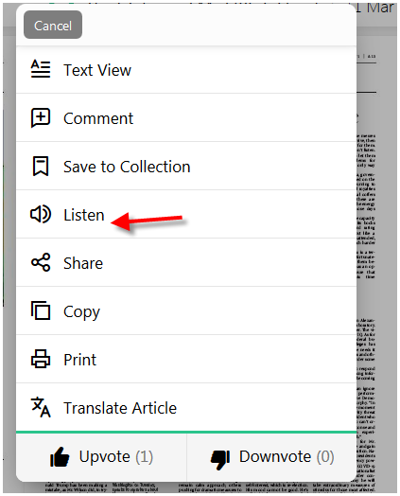
Task: Start audio with the Listen label
Action: 84,215
